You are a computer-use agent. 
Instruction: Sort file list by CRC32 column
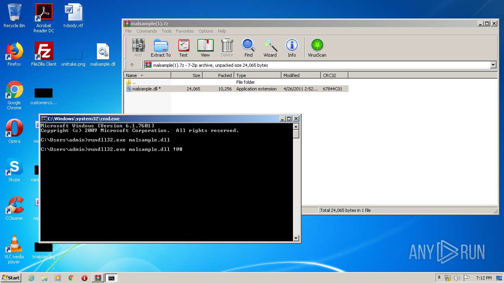pyautogui.click(x=335, y=75)
